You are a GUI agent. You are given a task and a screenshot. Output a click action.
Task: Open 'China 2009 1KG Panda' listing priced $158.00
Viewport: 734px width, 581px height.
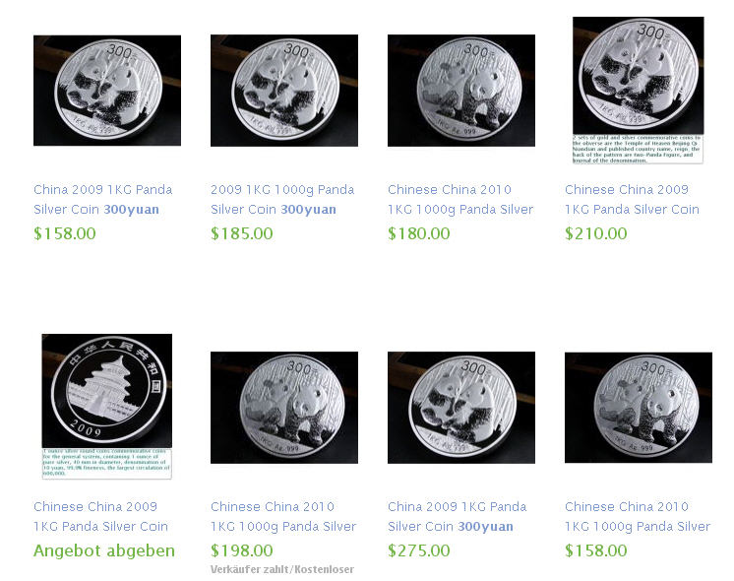[103, 199]
